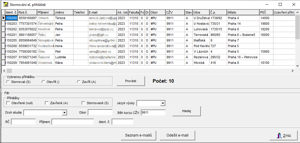This screenshot has width=300, height=143.
Task: Click the Příjmení column header
Action: (45, 12)
